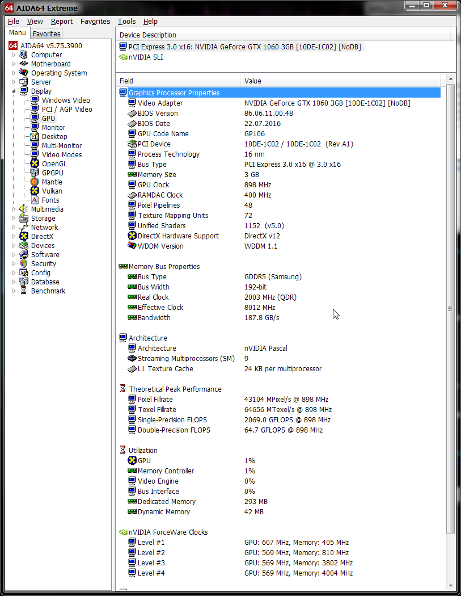Click the Network icon
The width and height of the screenshot is (461, 596).
pos(24,227)
